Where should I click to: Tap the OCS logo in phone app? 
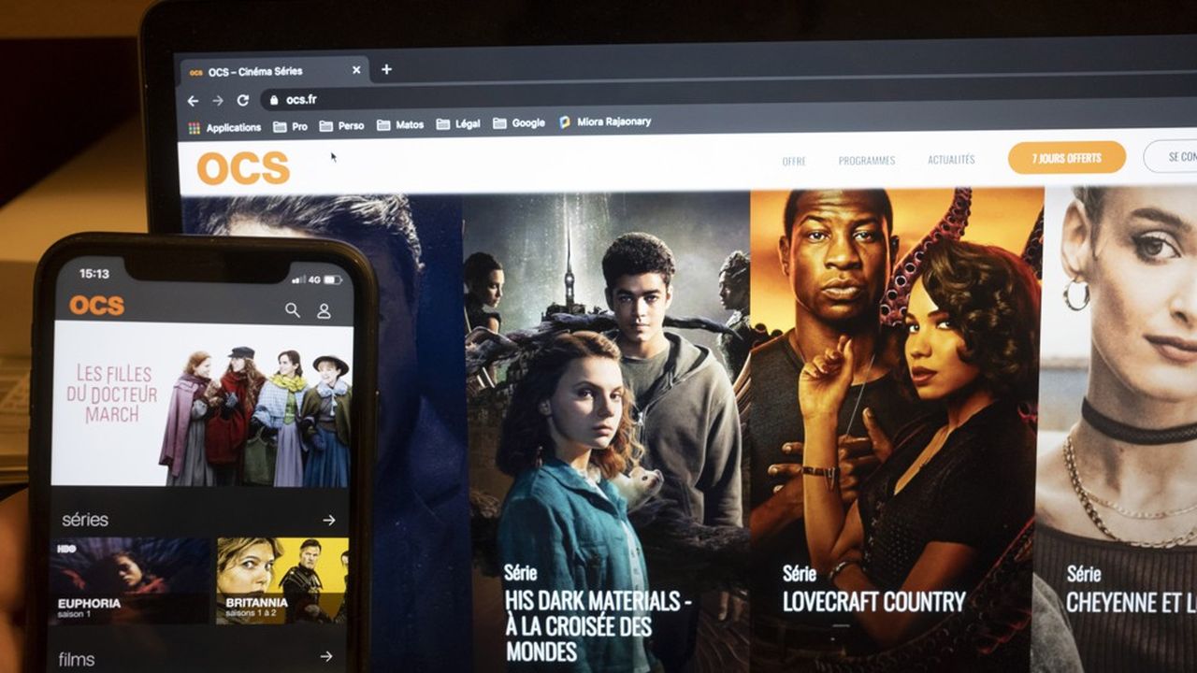point(96,306)
